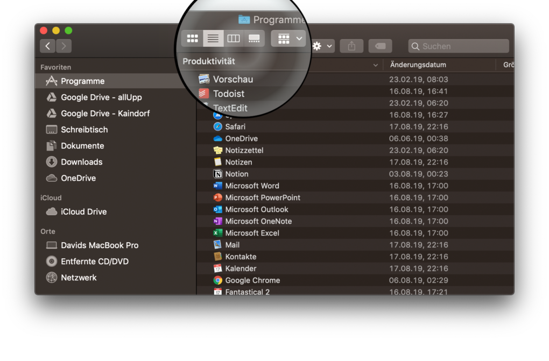
Task: Select the Microsoft Word icon
Action: [x=218, y=186]
